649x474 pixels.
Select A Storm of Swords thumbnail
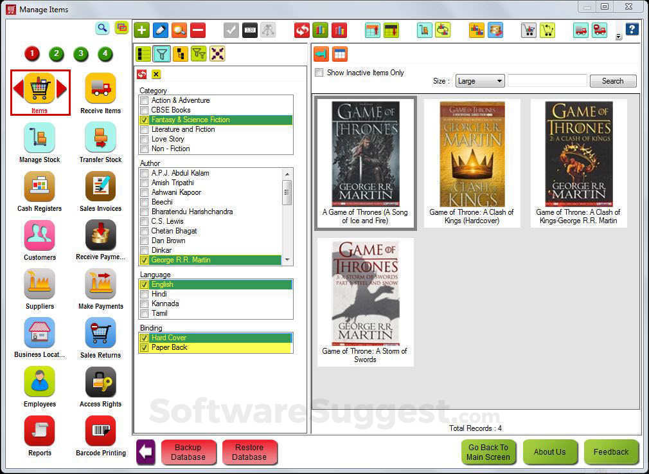[x=366, y=302]
